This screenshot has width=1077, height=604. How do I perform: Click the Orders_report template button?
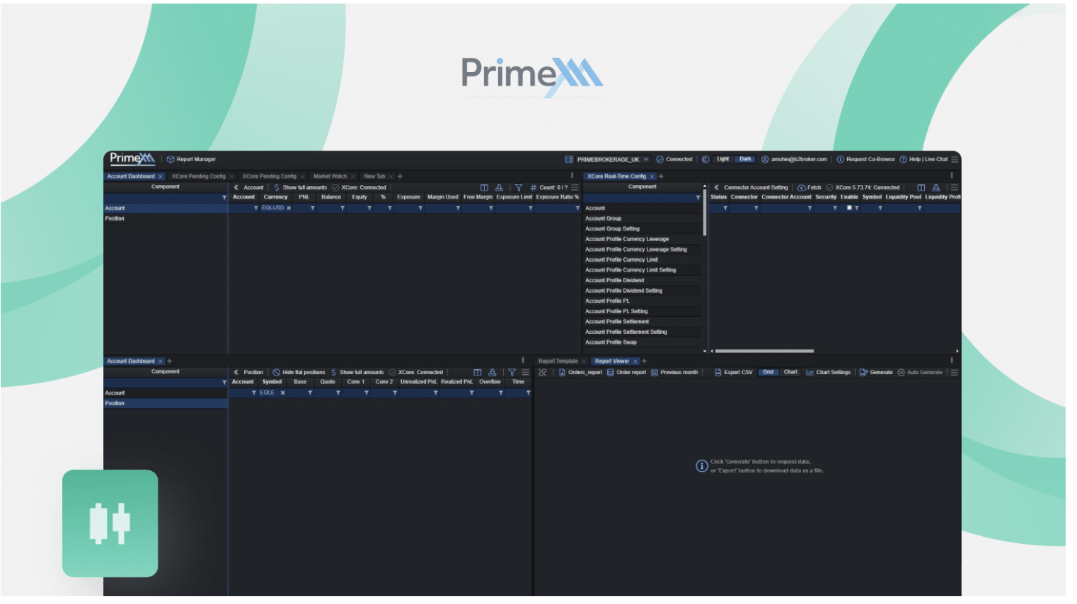(x=580, y=372)
